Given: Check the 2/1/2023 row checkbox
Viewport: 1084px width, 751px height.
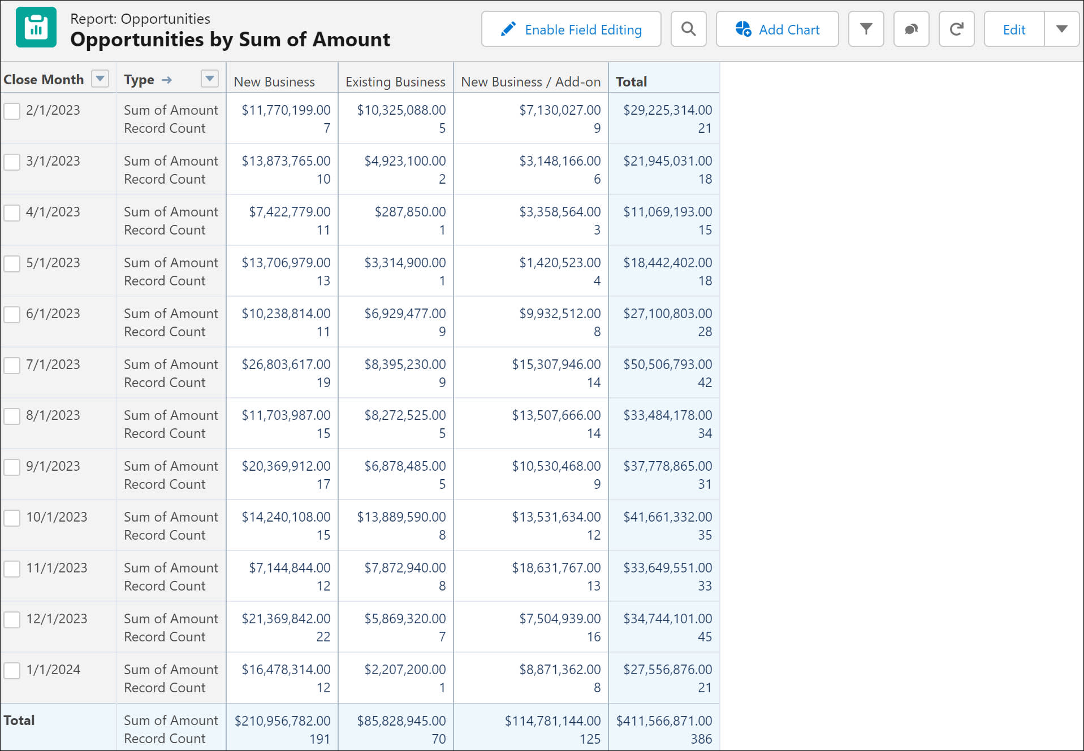Looking at the screenshot, I should coord(12,111).
